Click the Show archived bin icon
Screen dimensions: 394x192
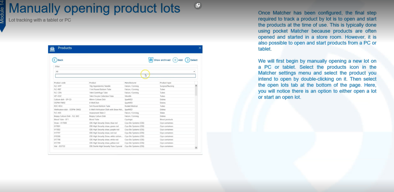pyautogui.click(x=151, y=60)
